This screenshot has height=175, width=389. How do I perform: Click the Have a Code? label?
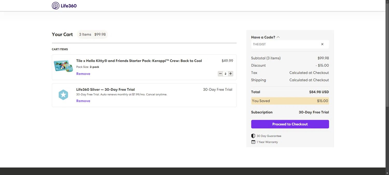click(263, 37)
